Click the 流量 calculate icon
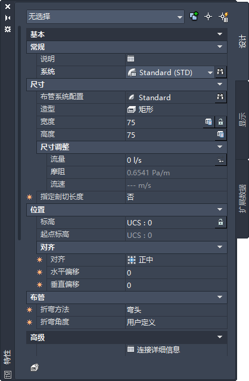 tap(220, 160)
